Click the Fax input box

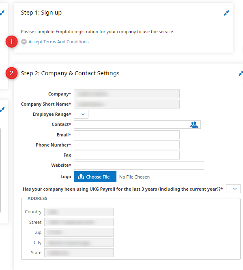[127, 155]
